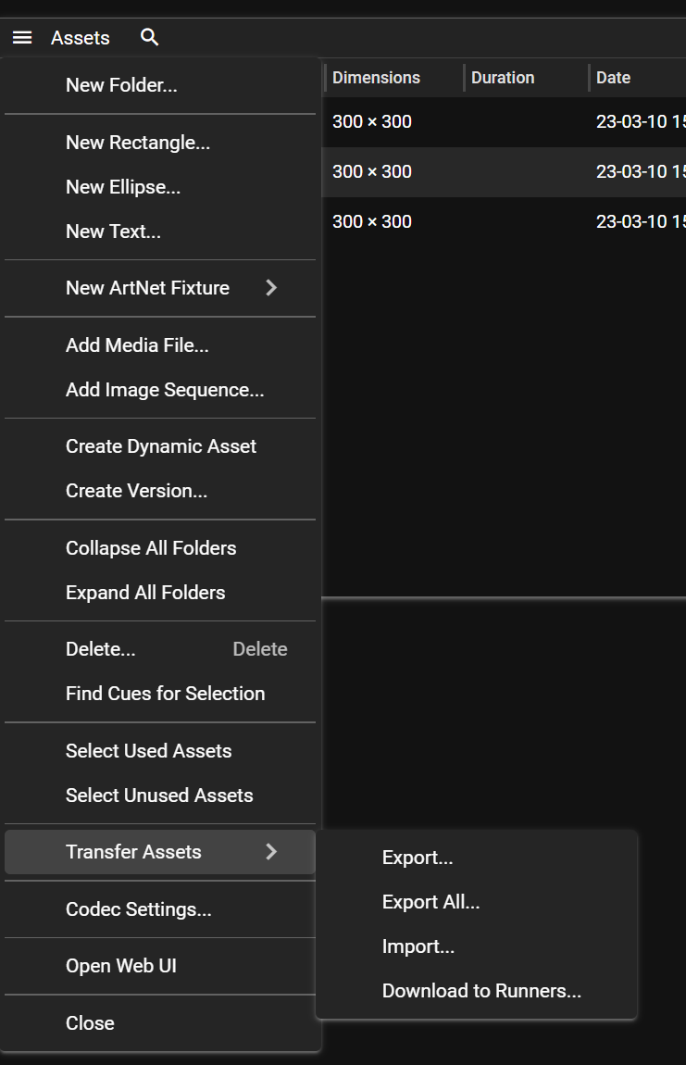Select Create Version... entry
Screen dimensions: 686x1065
point(160,491)
